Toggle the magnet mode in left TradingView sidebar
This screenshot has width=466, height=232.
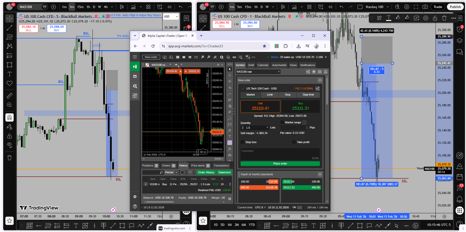(x=9, y=117)
